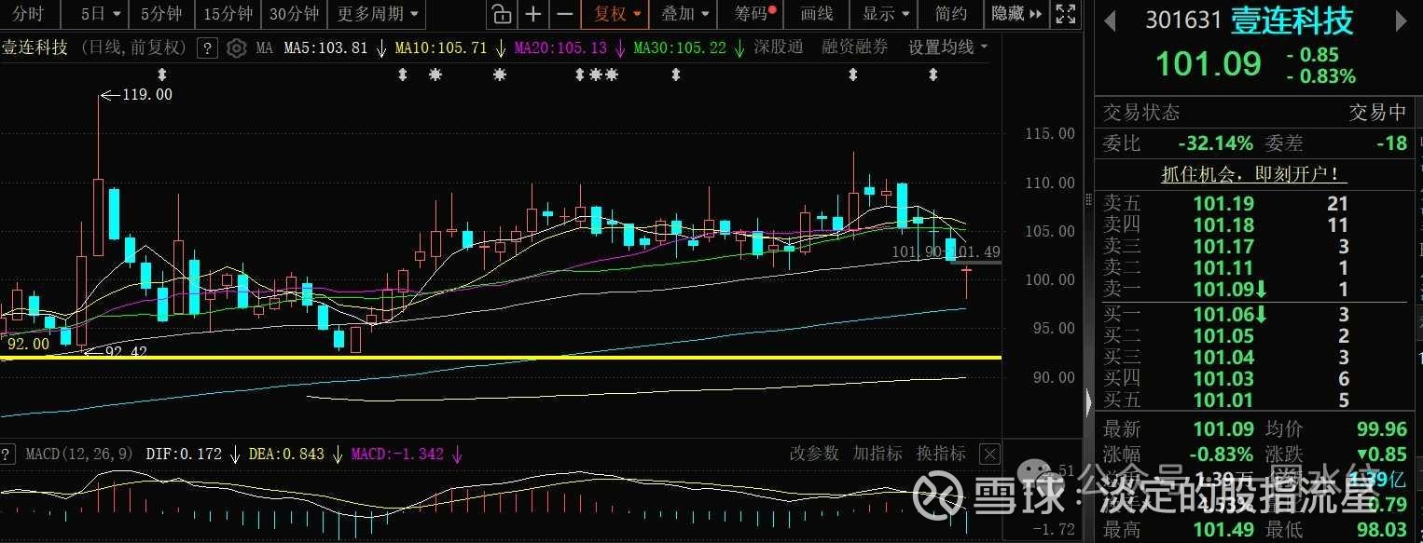Expand 5日 period dropdown
Screen dimensions: 1423x543
click(101, 14)
